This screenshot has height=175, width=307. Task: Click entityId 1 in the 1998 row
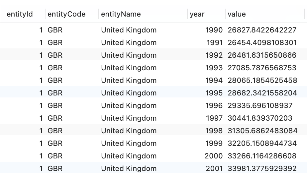click(41, 131)
